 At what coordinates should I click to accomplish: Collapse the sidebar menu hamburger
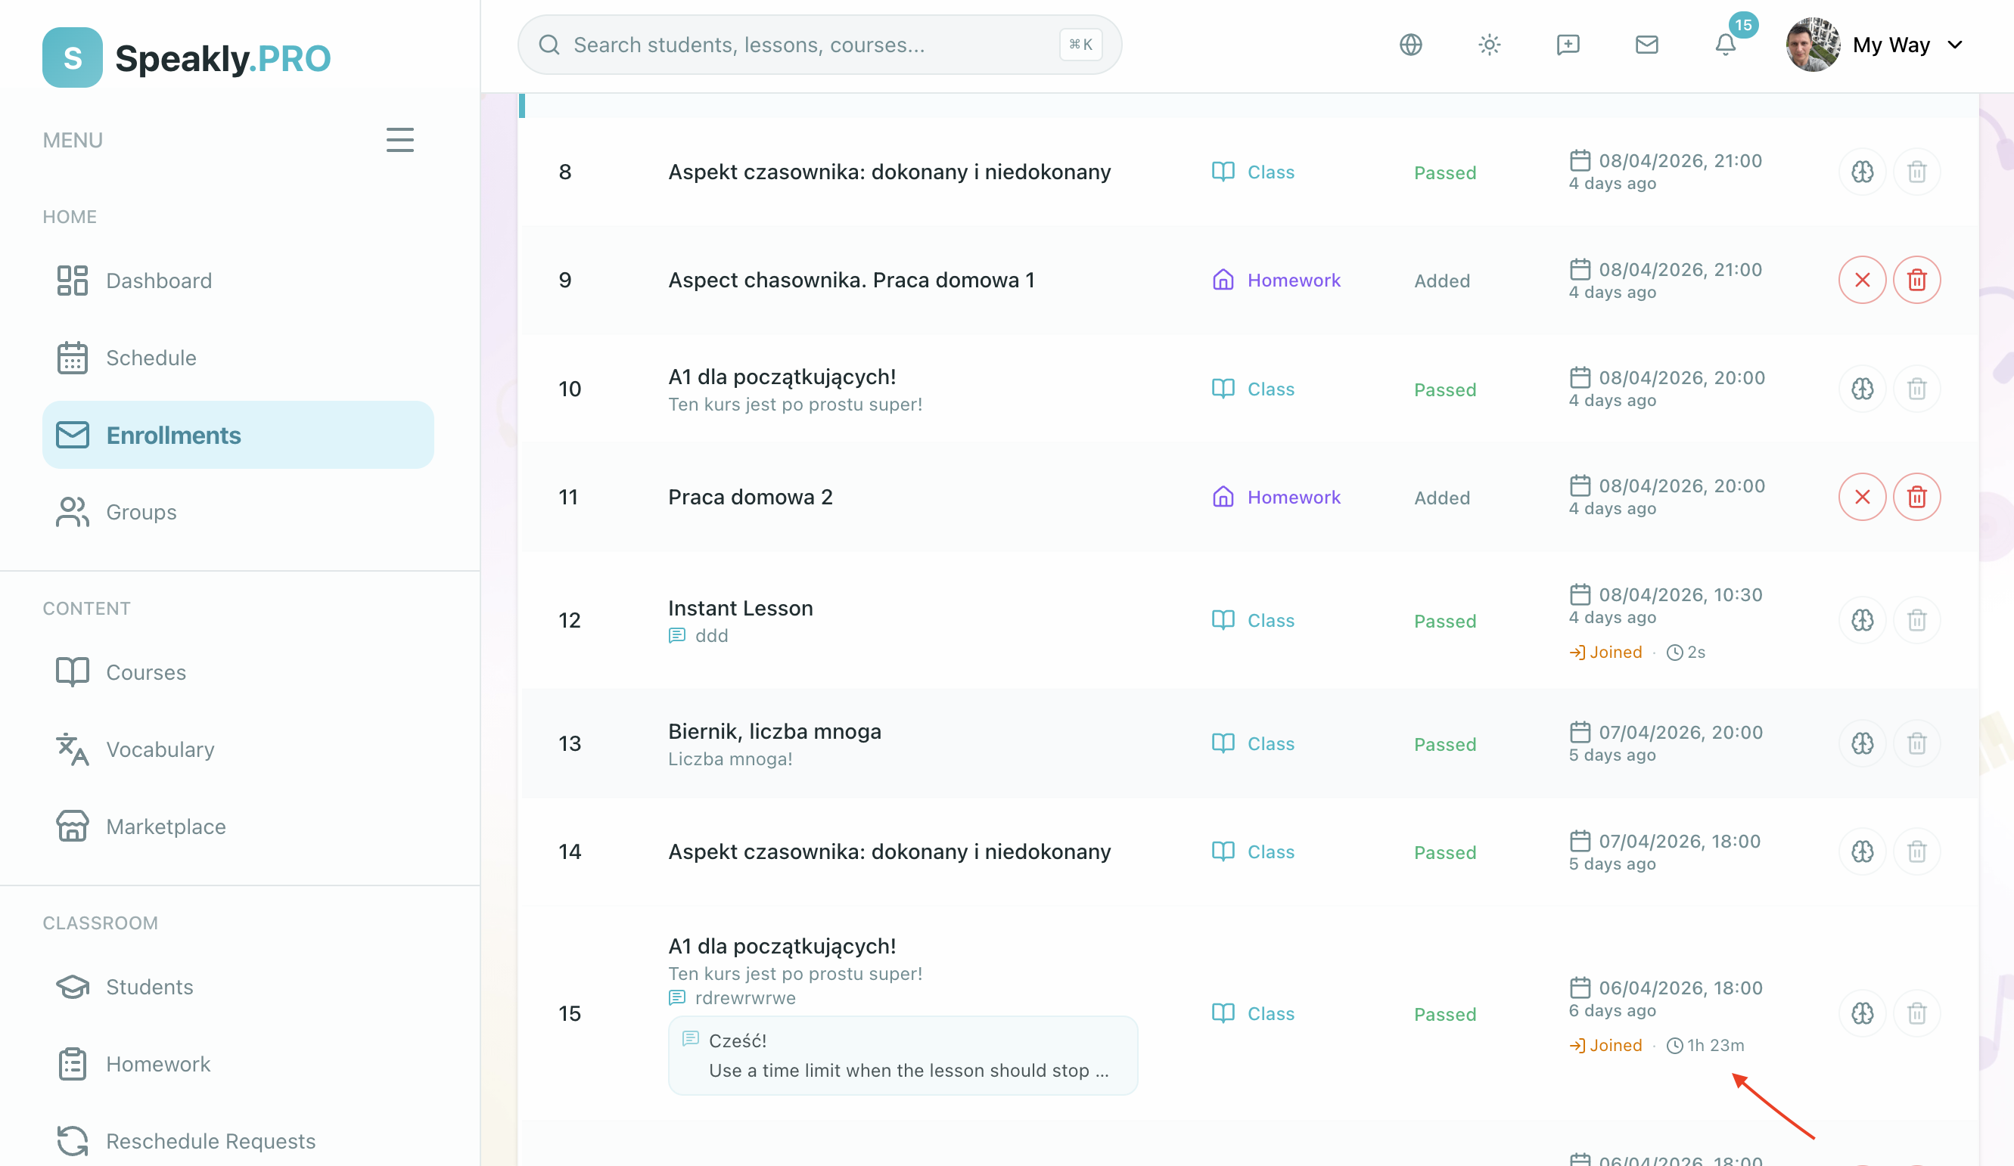tap(399, 140)
